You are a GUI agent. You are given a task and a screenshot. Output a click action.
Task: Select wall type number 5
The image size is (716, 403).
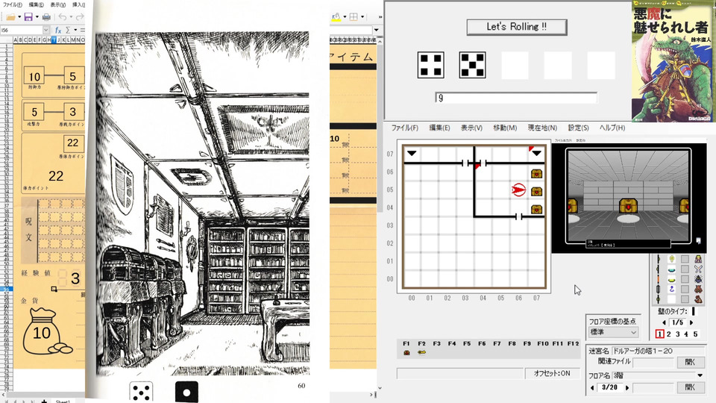click(695, 334)
